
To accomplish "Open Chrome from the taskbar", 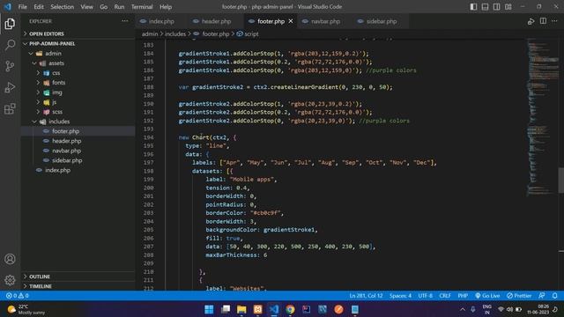I will (x=290, y=309).
